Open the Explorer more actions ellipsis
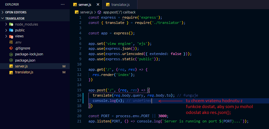Screen dimensions: 269x129 [x=62, y=5]
